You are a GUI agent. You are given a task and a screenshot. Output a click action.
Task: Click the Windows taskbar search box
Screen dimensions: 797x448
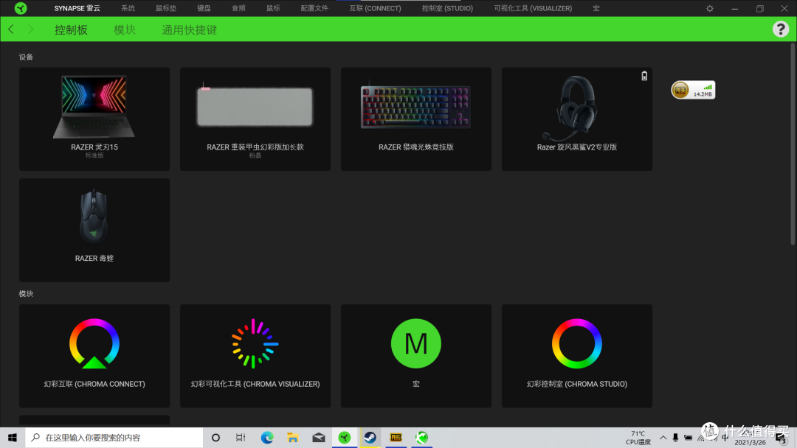tap(114, 438)
